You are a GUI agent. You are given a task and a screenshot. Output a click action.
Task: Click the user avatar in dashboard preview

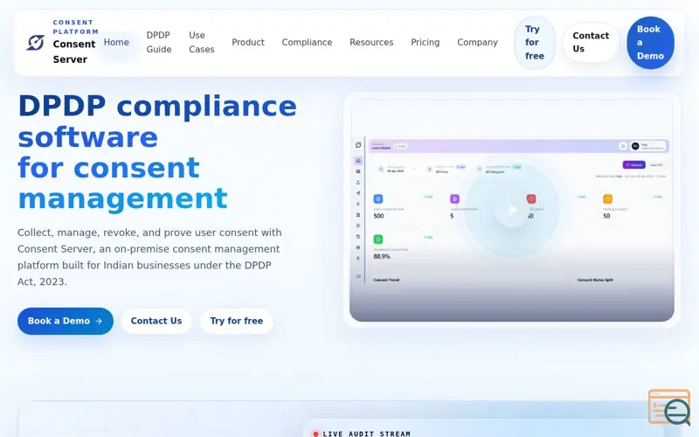[x=635, y=146]
